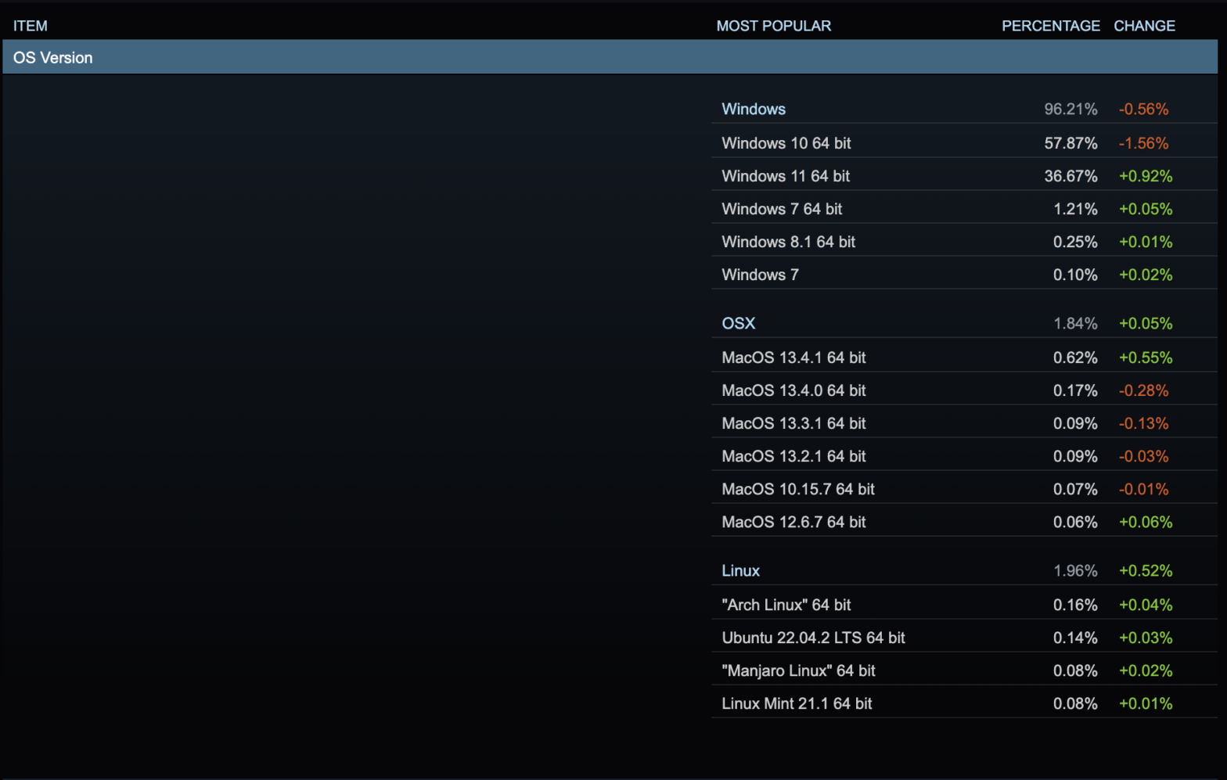Click the 57.87% percentage value
The width and height of the screenshot is (1227, 780).
tap(1070, 143)
